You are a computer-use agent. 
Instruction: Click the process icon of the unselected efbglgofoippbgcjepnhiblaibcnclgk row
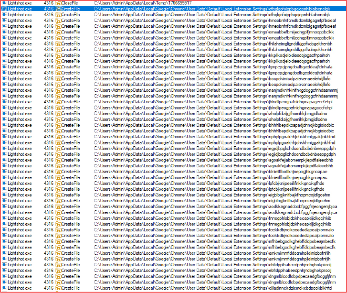point(4,15)
